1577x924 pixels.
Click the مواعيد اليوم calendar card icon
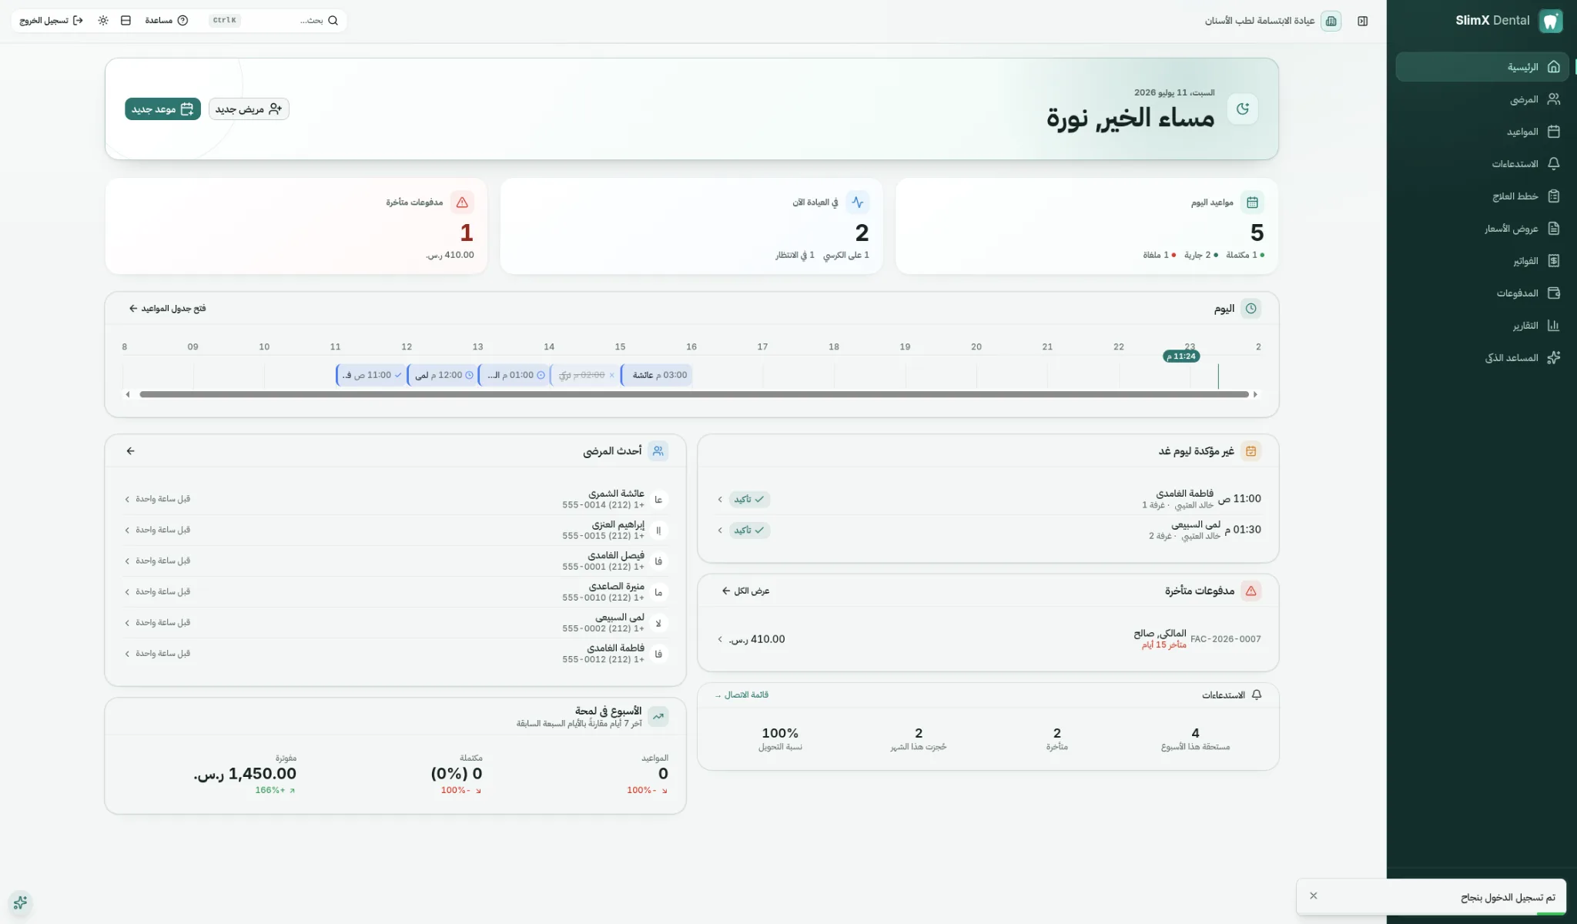pyautogui.click(x=1252, y=203)
